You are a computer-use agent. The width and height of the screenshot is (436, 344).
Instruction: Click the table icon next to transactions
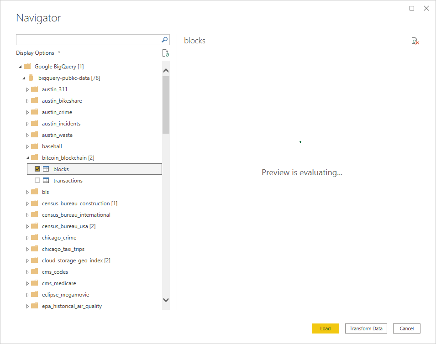tap(46, 180)
